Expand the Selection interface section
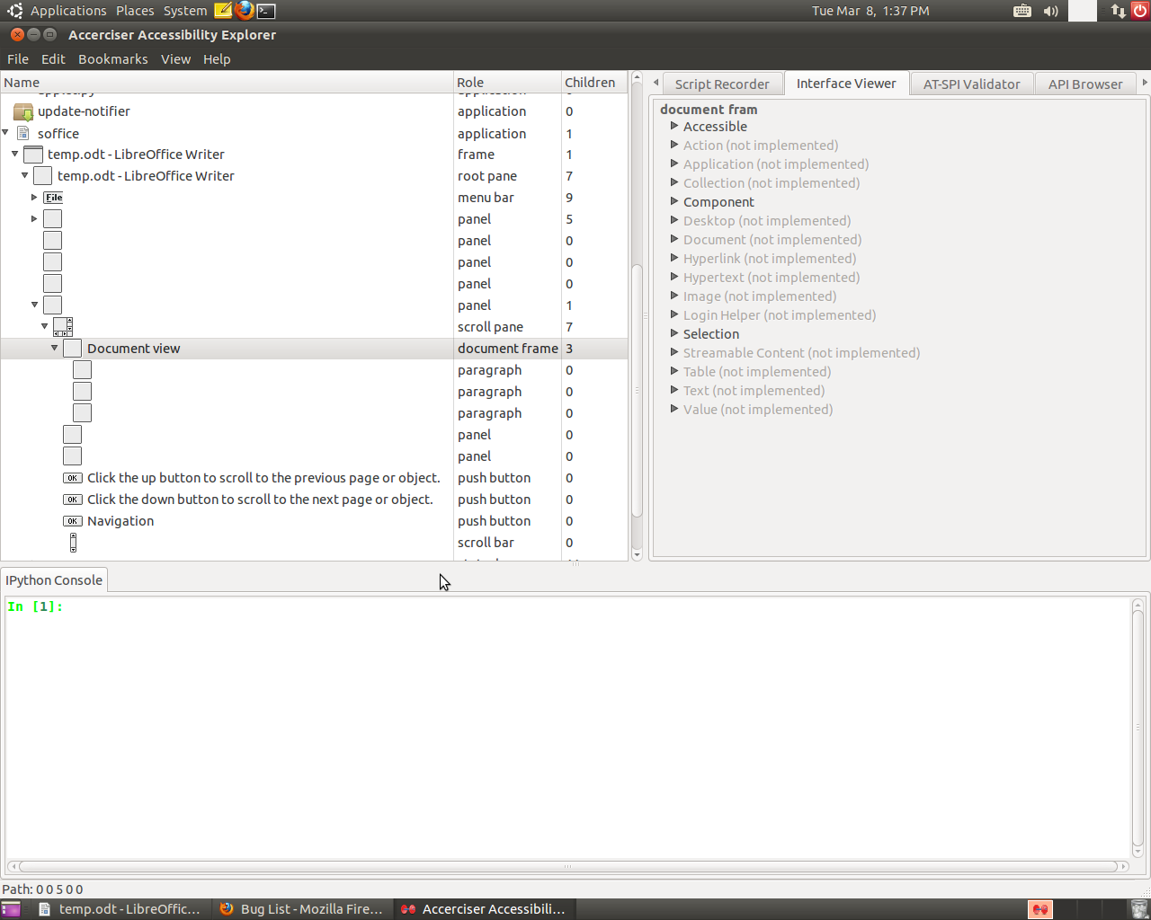This screenshot has height=920, width=1151. [x=674, y=334]
